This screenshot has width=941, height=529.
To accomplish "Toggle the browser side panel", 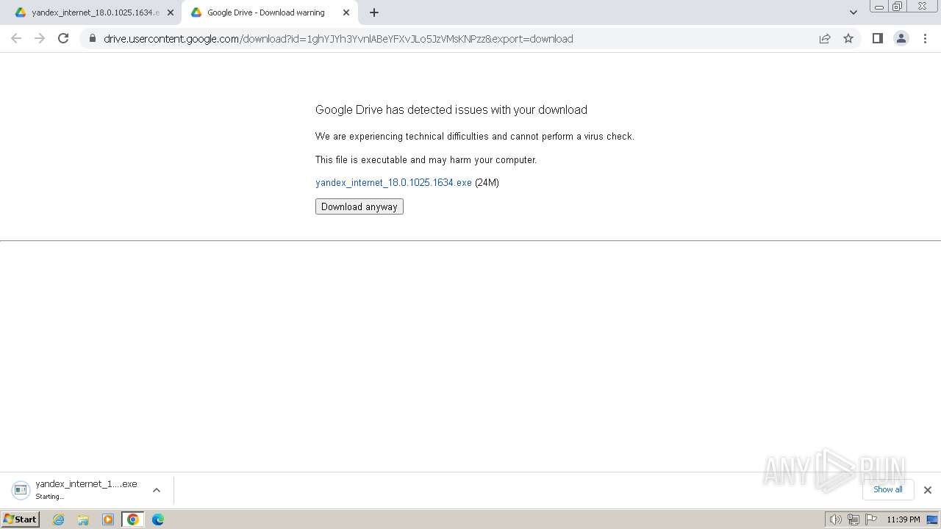I will point(877,38).
